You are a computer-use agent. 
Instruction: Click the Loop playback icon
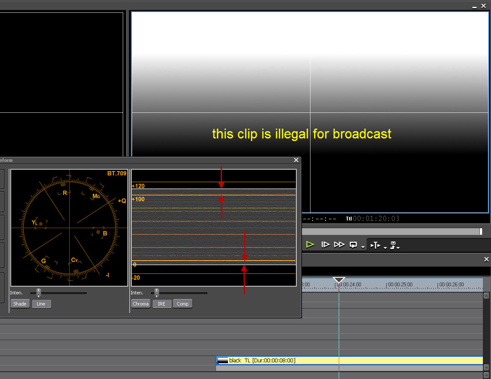353,244
